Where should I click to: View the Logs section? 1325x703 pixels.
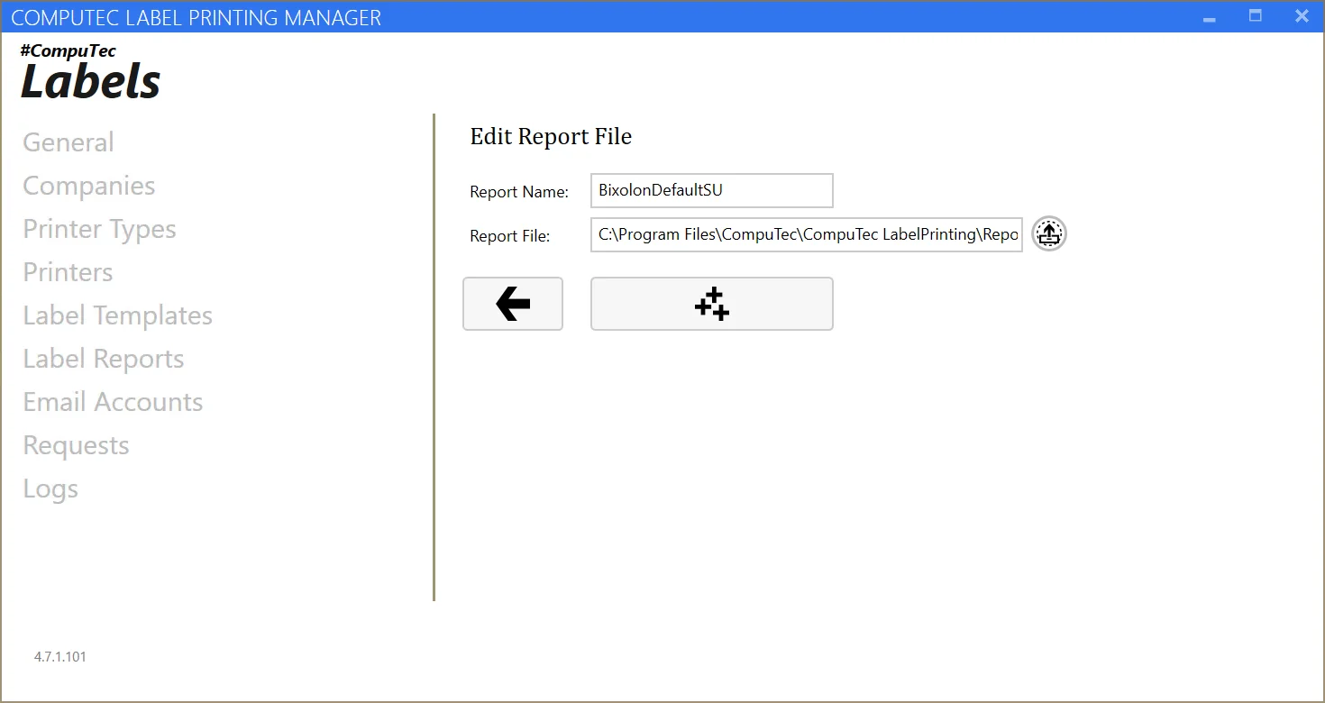(50, 488)
